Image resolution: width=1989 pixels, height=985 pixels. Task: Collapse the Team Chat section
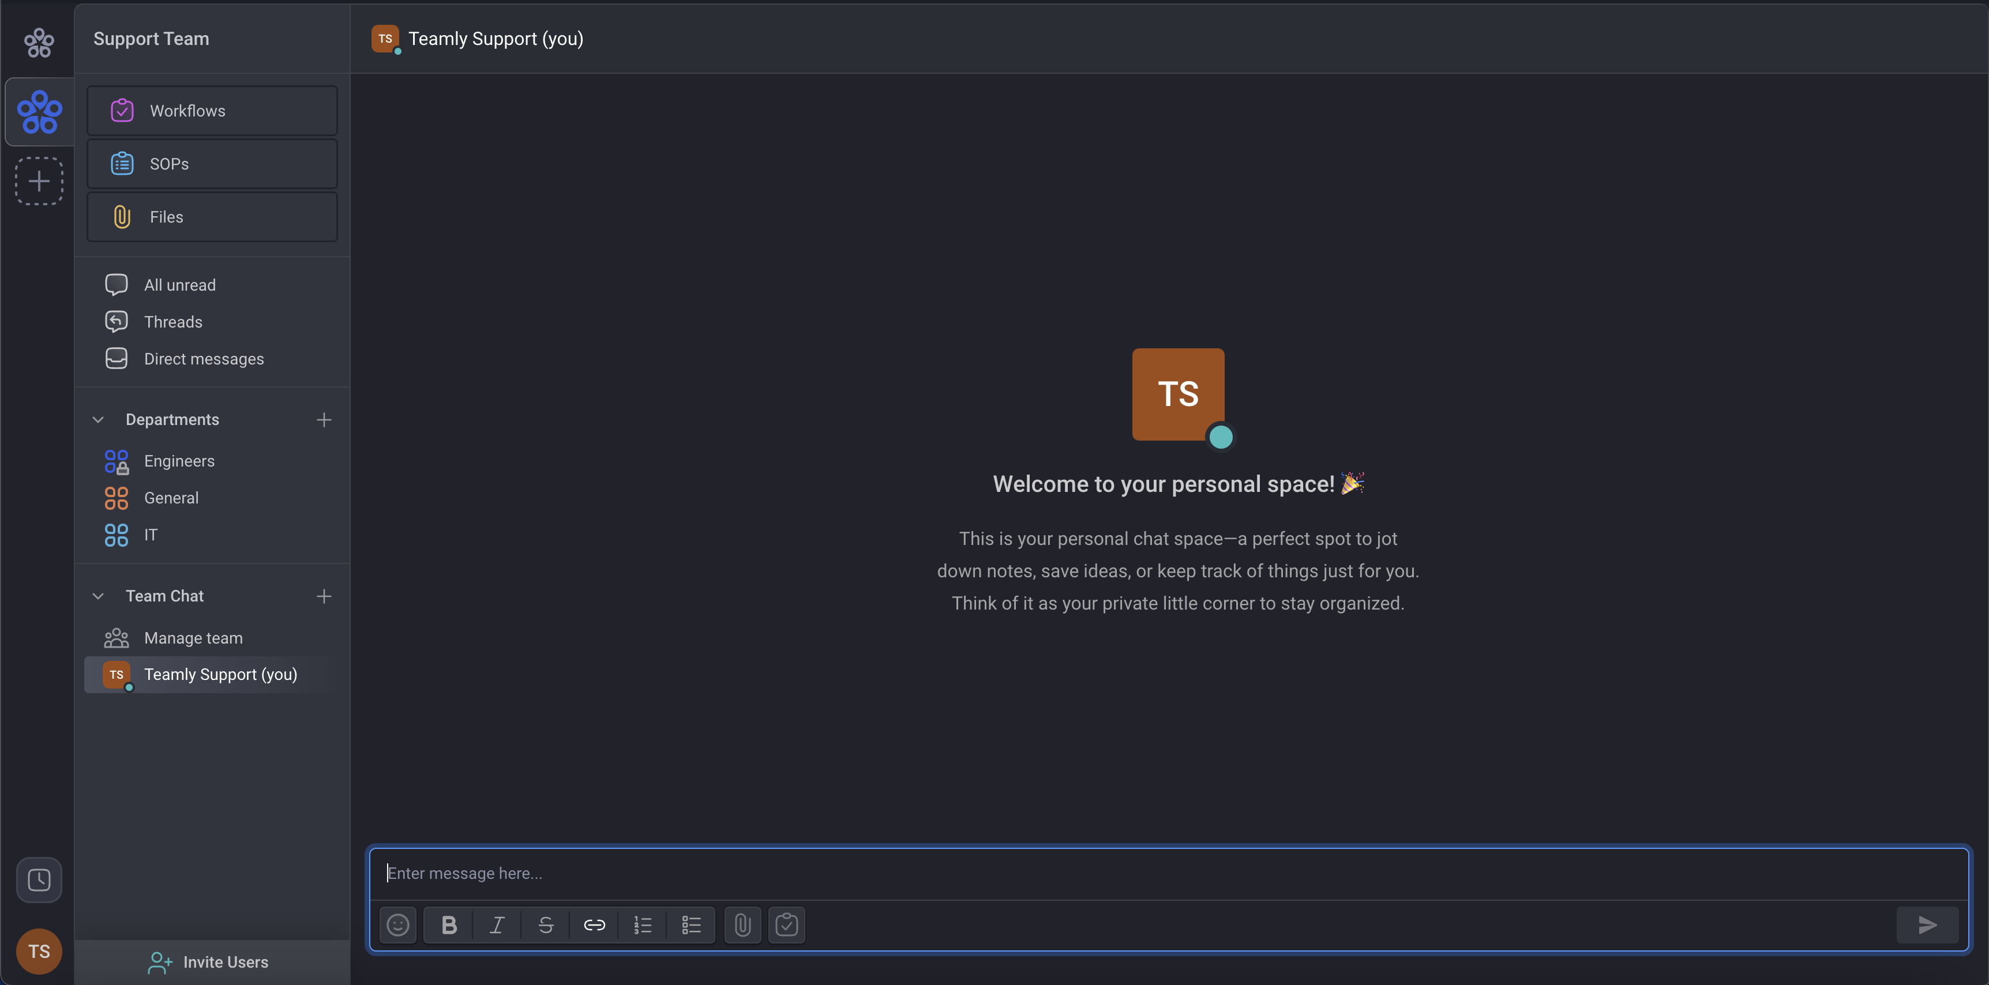point(98,596)
